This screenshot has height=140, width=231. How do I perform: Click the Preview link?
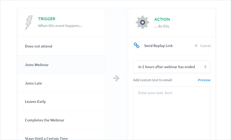pyautogui.click(x=204, y=80)
